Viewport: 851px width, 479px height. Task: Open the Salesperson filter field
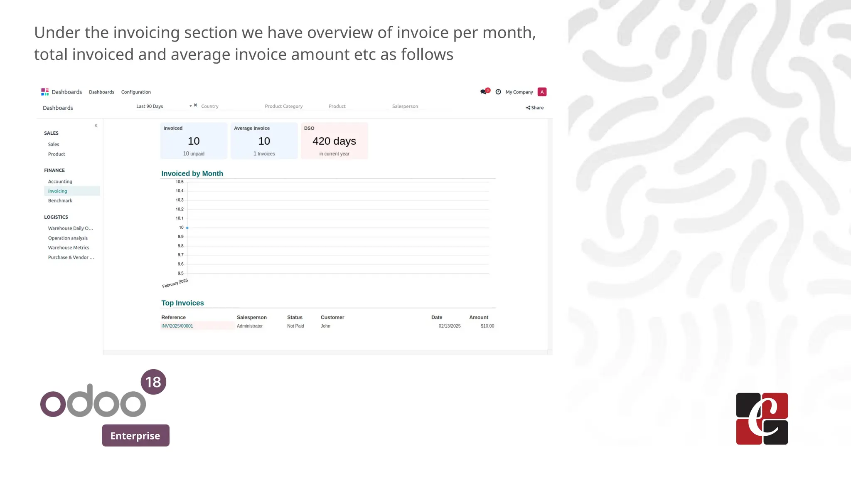click(421, 106)
